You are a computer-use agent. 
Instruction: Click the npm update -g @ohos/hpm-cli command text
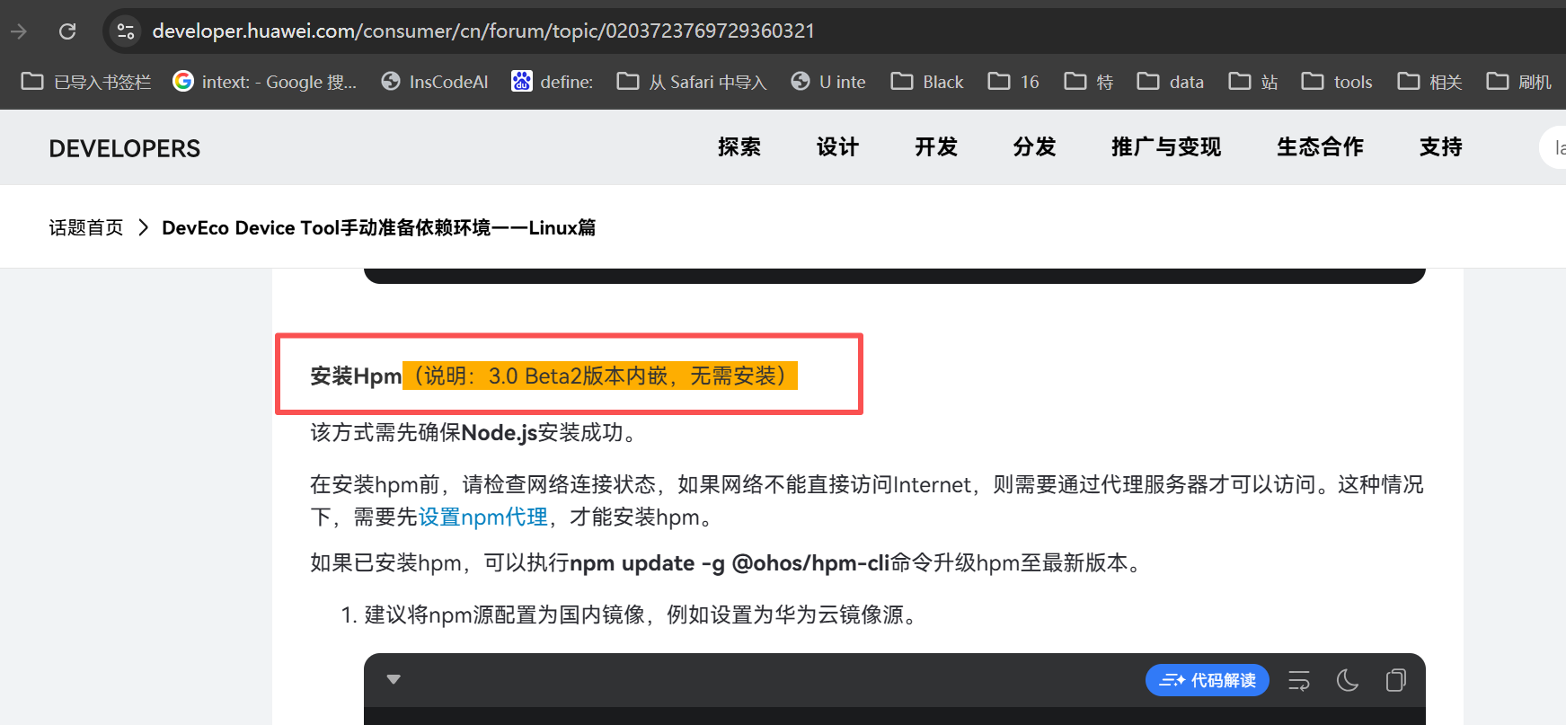tap(730, 563)
